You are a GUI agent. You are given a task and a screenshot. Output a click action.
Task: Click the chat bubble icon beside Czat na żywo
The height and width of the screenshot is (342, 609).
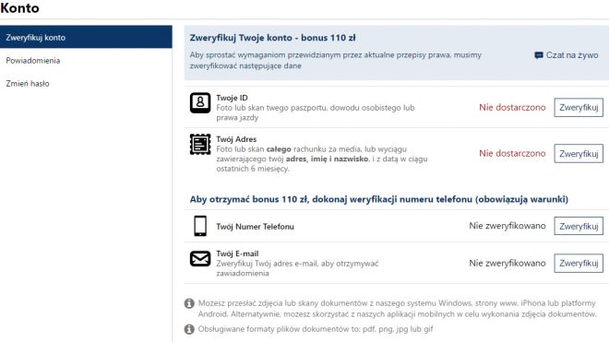[538, 55]
